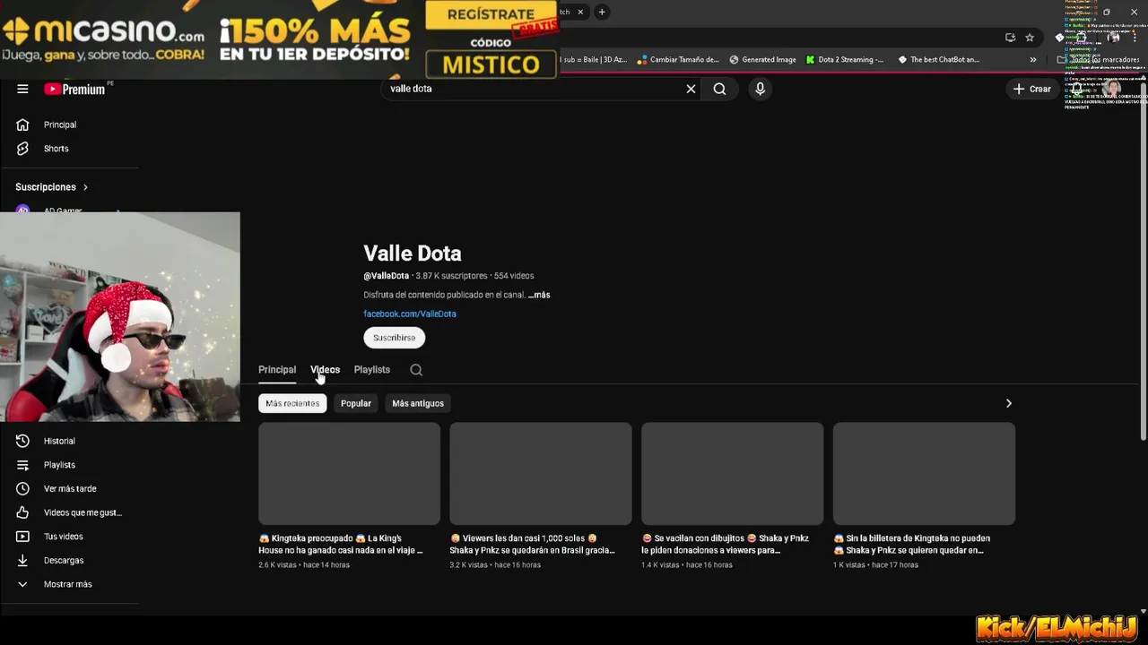The height and width of the screenshot is (645, 1148).
Task: Click the Kingteka preocupado video title
Action: click(341, 544)
